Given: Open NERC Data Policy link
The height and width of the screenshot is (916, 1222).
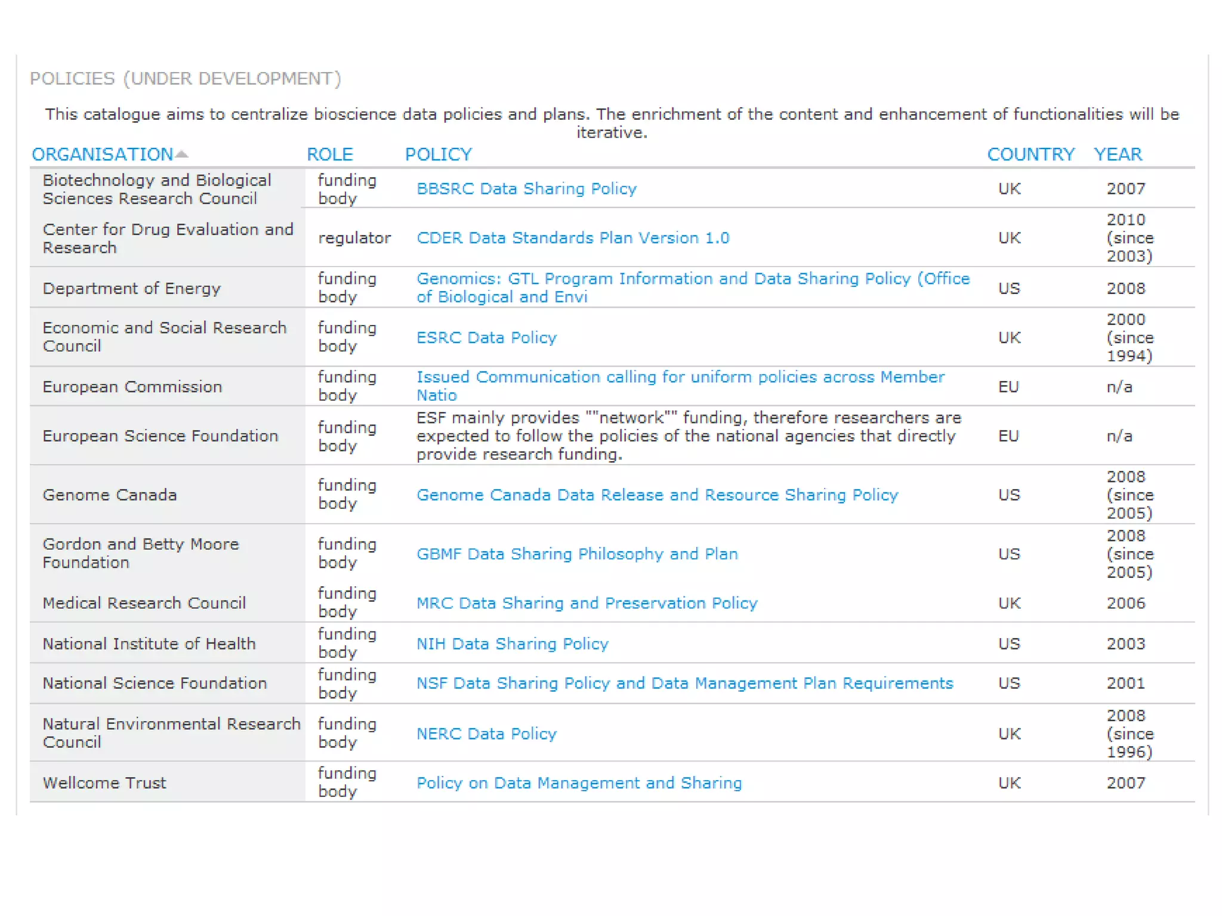Looking at the screenshot, I should 486,734.
